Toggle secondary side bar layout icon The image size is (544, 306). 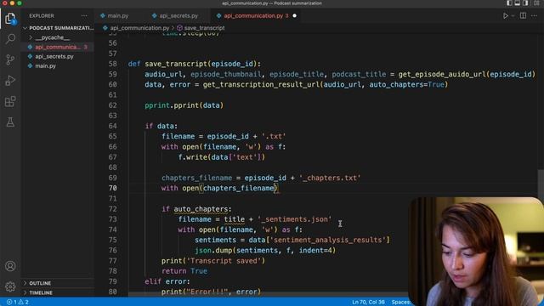(x=525, y=3)
